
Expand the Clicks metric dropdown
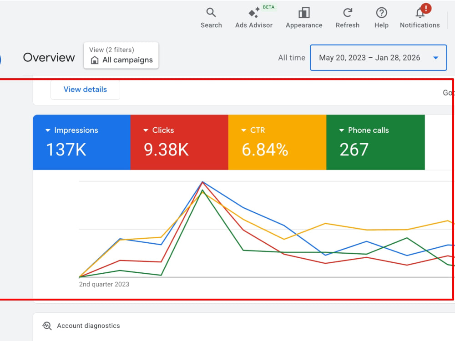tap(146, 130)
